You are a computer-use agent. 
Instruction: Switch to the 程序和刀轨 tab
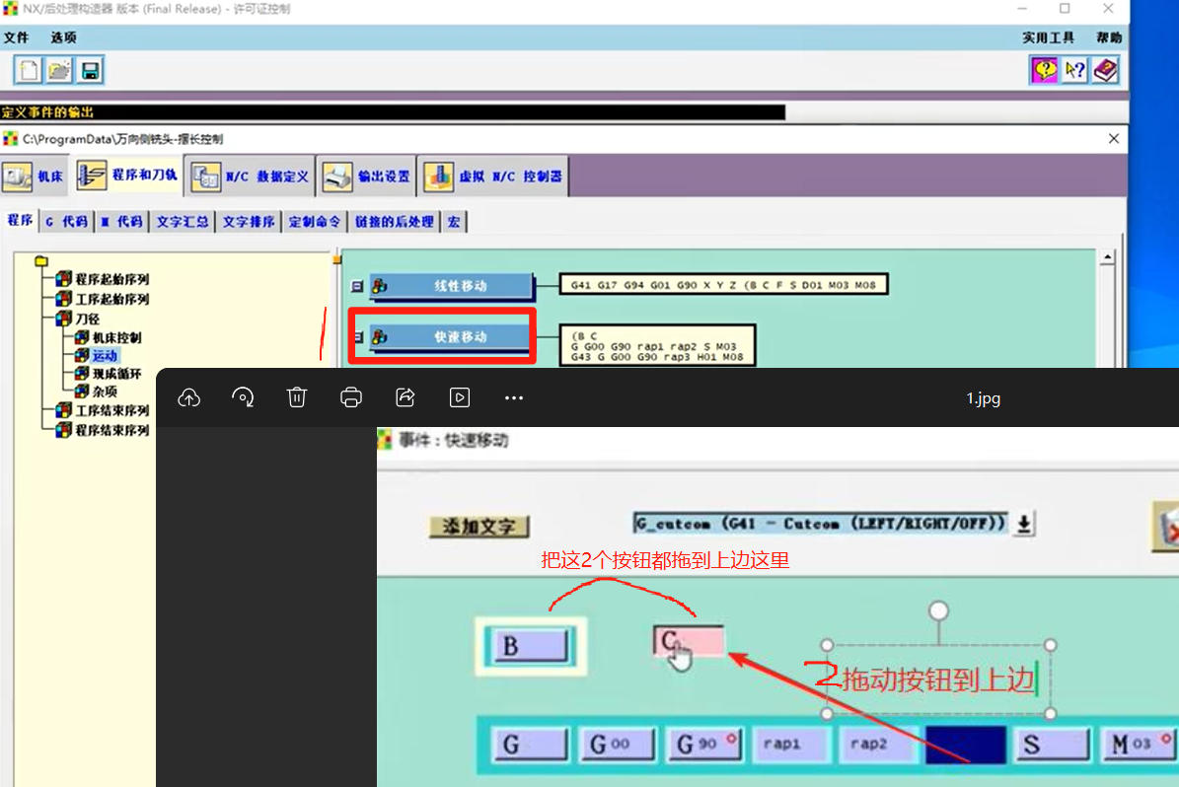click(x=127, y=176)
